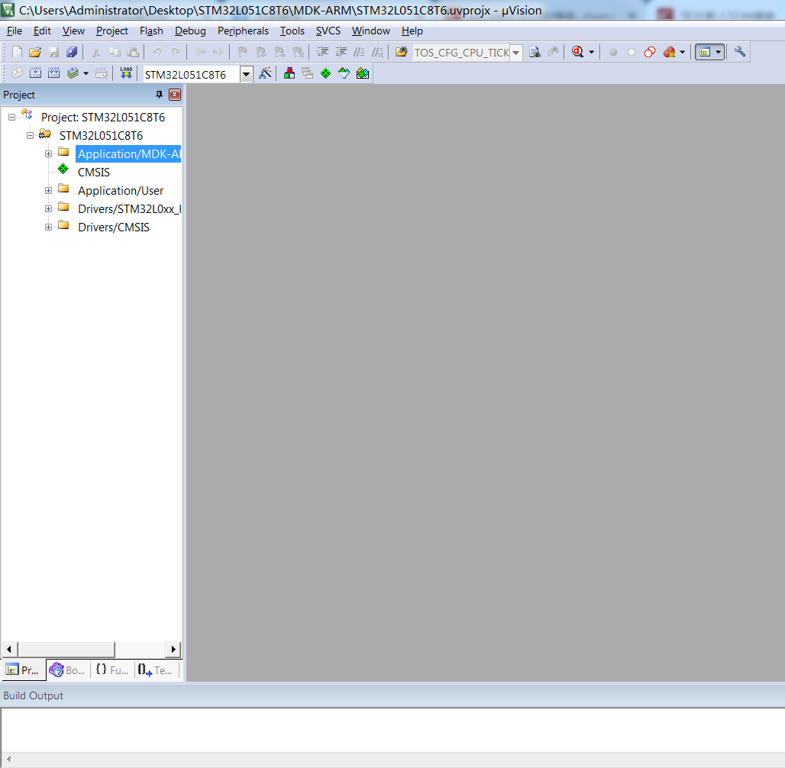
Task: Open the Peripherals menu
Action: pos(243,31)
